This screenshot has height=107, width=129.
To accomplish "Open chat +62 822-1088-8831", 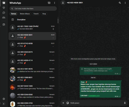I will [32, 79].
